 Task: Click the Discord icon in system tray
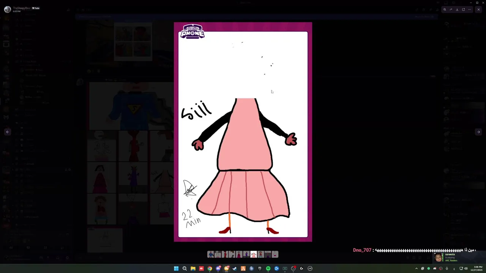click(435, 268)
